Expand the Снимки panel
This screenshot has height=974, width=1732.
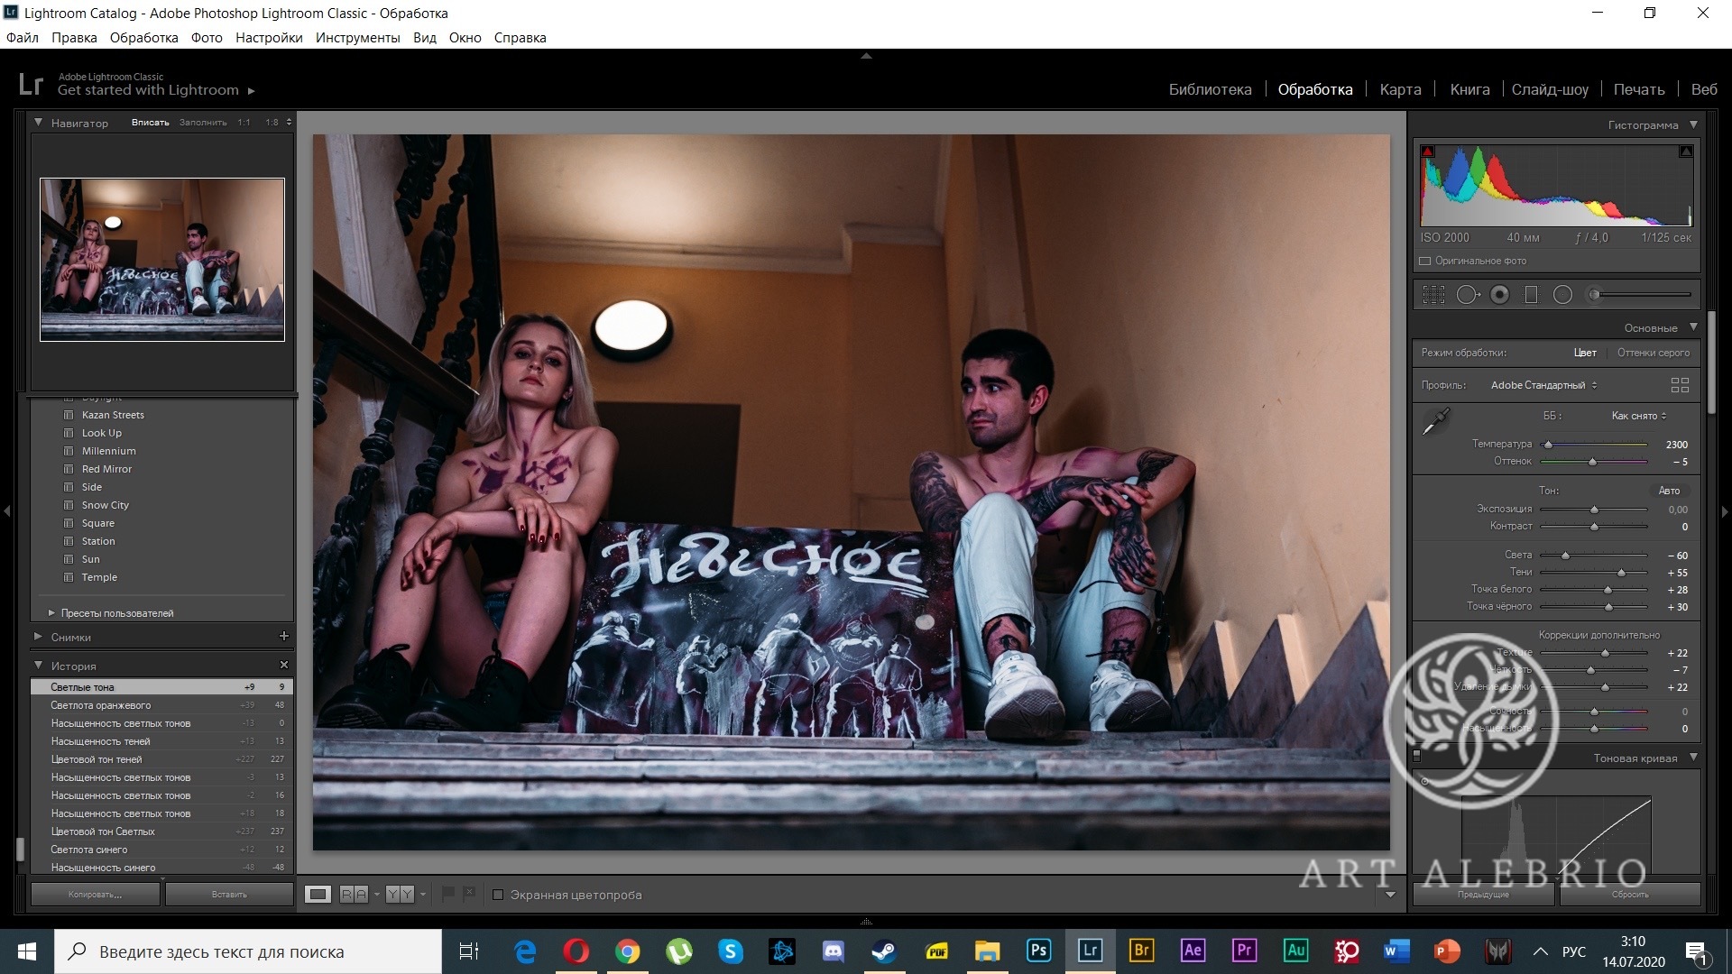39,637
